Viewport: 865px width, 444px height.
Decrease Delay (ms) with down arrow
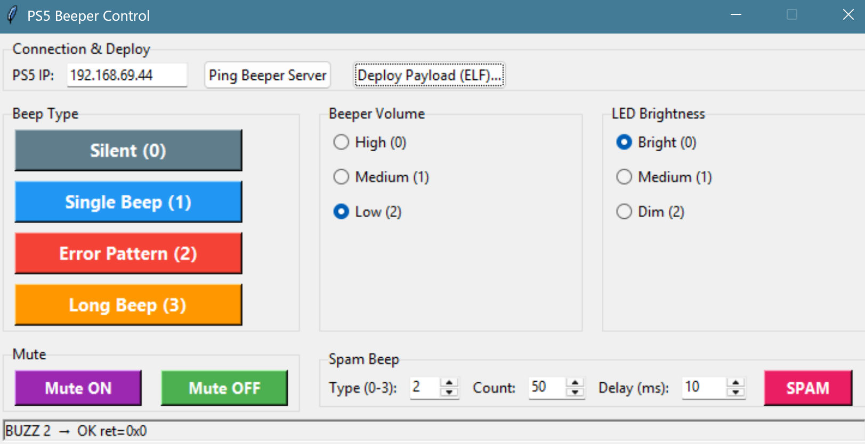736,392
